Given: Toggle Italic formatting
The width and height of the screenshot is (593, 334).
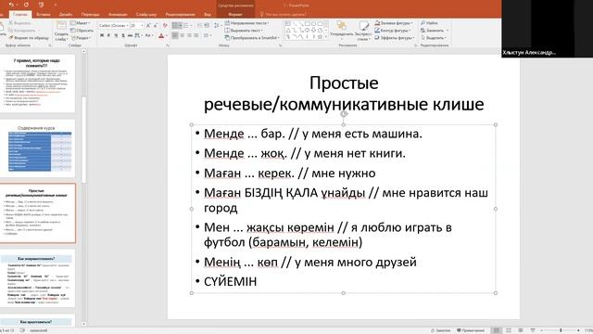Looking at the screenshot, I should pyautogui.click(x=109, y=35).
